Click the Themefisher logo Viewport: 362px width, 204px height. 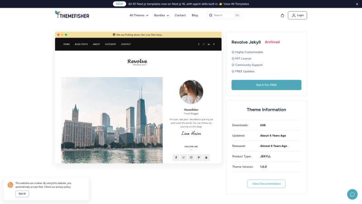click(x=72, y=15)
